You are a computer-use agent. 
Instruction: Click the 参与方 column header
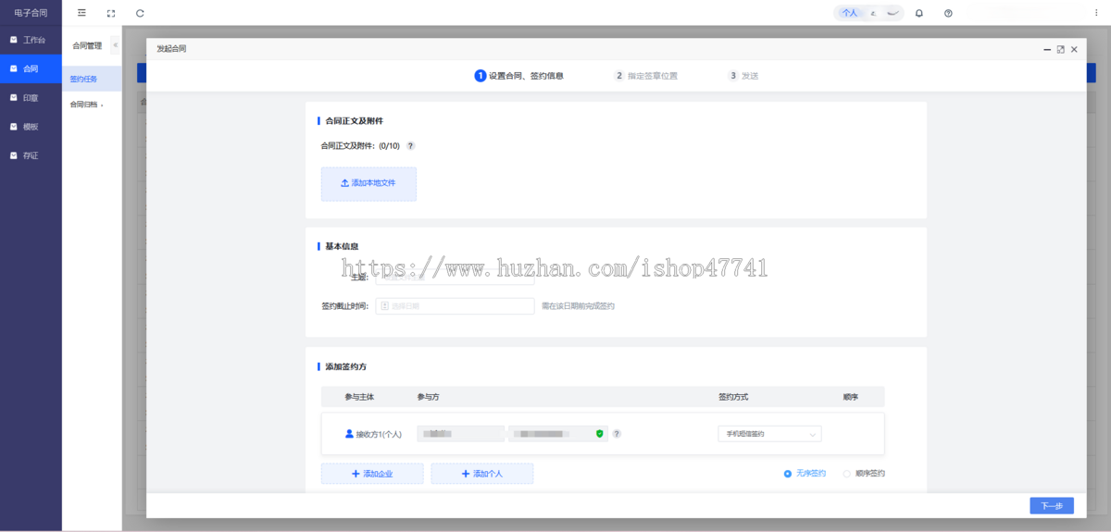428,397
